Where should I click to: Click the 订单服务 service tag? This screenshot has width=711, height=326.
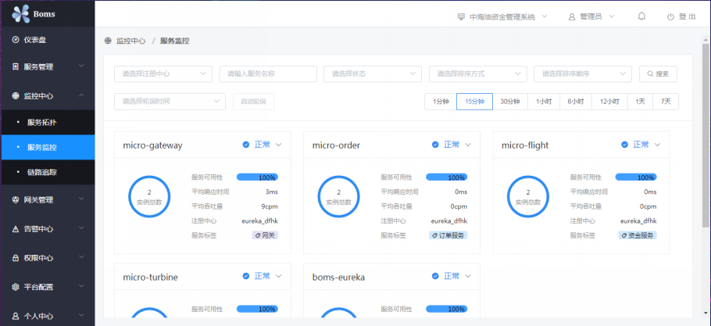(x=448, y=235)
